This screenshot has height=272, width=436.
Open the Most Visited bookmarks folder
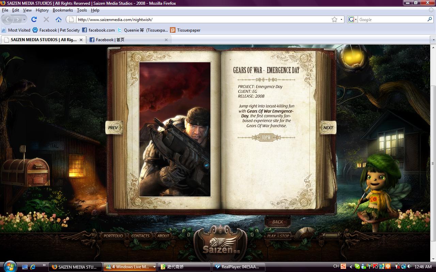[16, 30]
